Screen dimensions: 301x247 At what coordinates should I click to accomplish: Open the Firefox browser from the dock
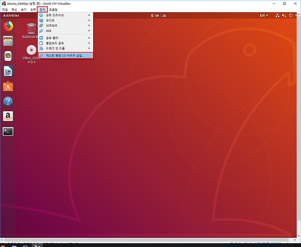8,26
